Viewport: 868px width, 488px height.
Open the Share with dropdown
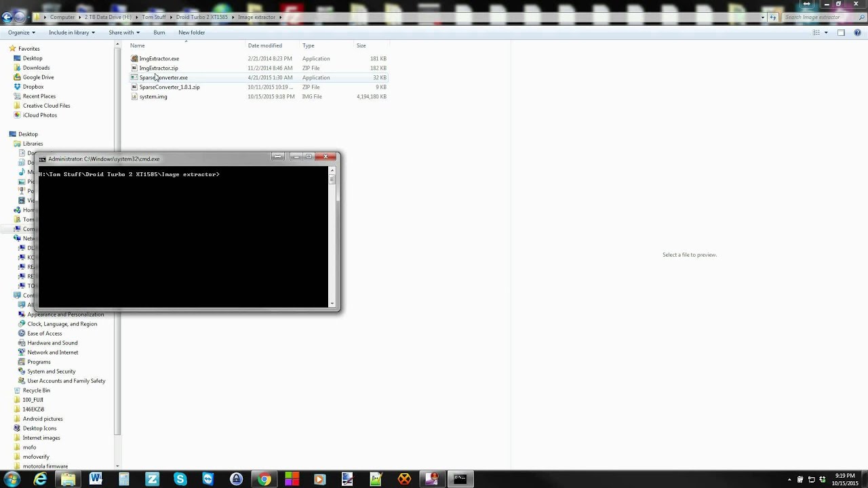click(124, 33)
